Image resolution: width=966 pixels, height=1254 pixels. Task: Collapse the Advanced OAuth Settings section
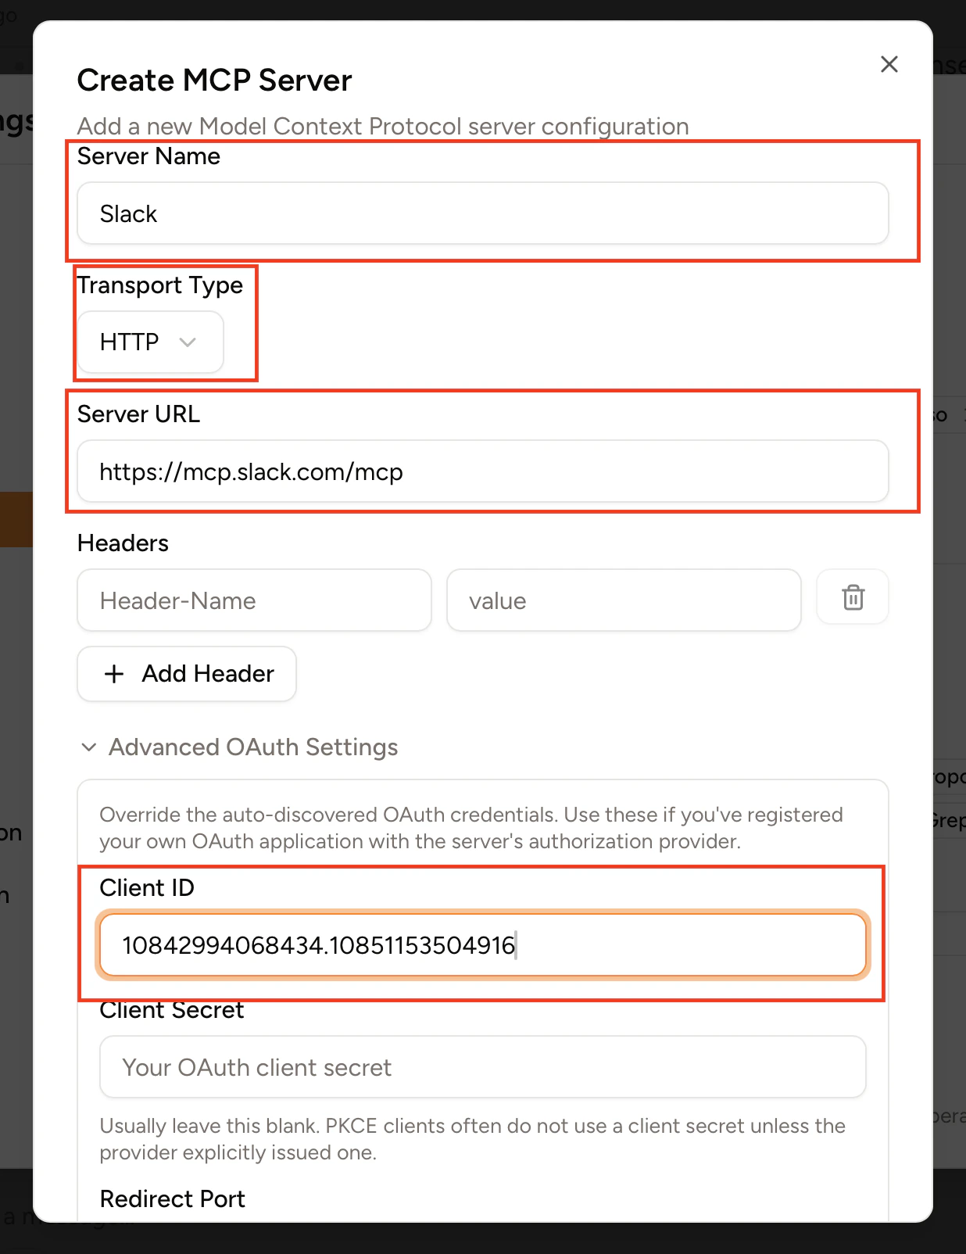click(238, 747)
